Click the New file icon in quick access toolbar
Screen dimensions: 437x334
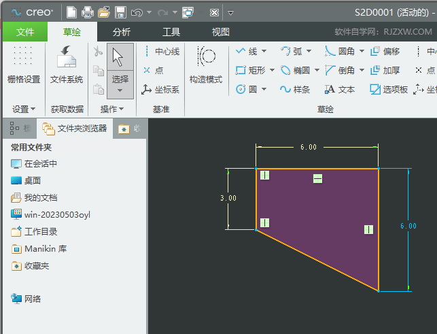(71, 12)
